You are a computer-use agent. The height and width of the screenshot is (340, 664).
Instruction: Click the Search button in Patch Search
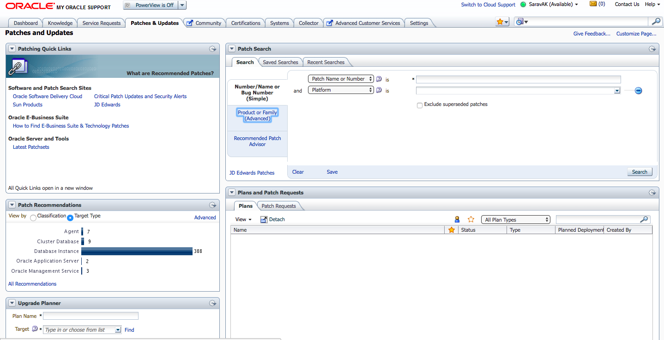pyautogui.click(x=640, y=171)
